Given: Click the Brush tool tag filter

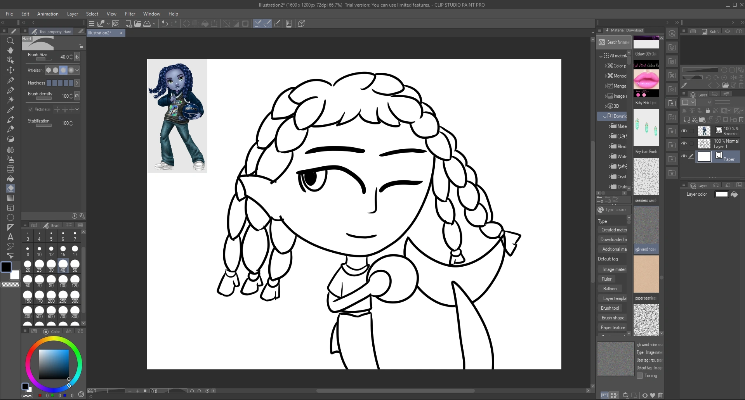Looking at the screenshot, I should 610,308.
